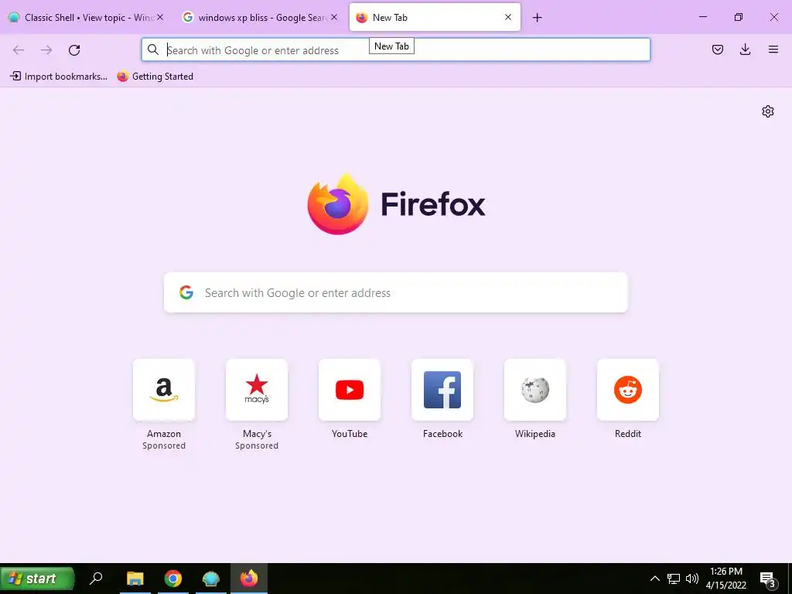Launch Chrome from the taskbar
This screenshot has height=594, width=792.
click(x=172, y=579)
